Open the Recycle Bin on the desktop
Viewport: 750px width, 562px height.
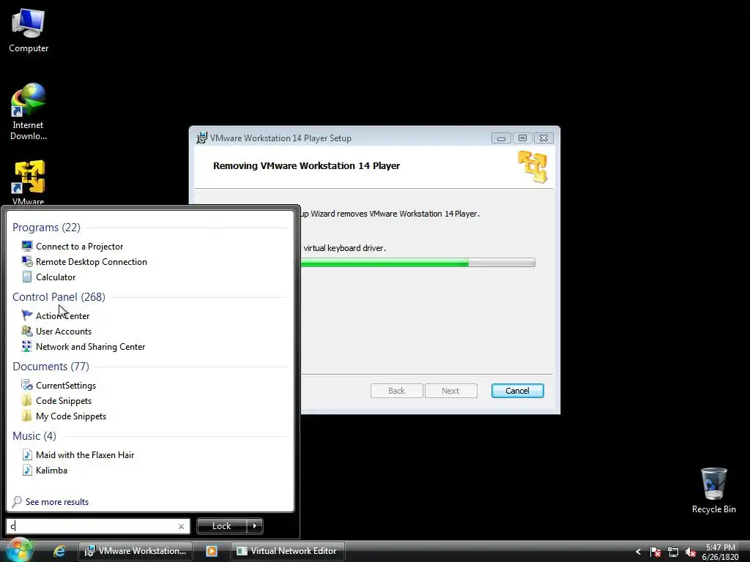(x=713, y=490)
